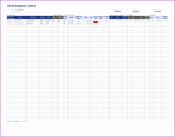175x137 pixels.
Task: Click the Reorder Qty column header
Action: point(106,17)
